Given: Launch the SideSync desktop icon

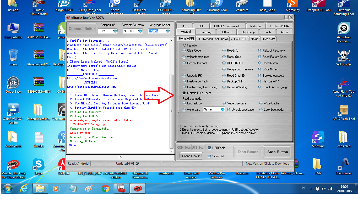Looking at the screenshot, I should tap(318, 139).
